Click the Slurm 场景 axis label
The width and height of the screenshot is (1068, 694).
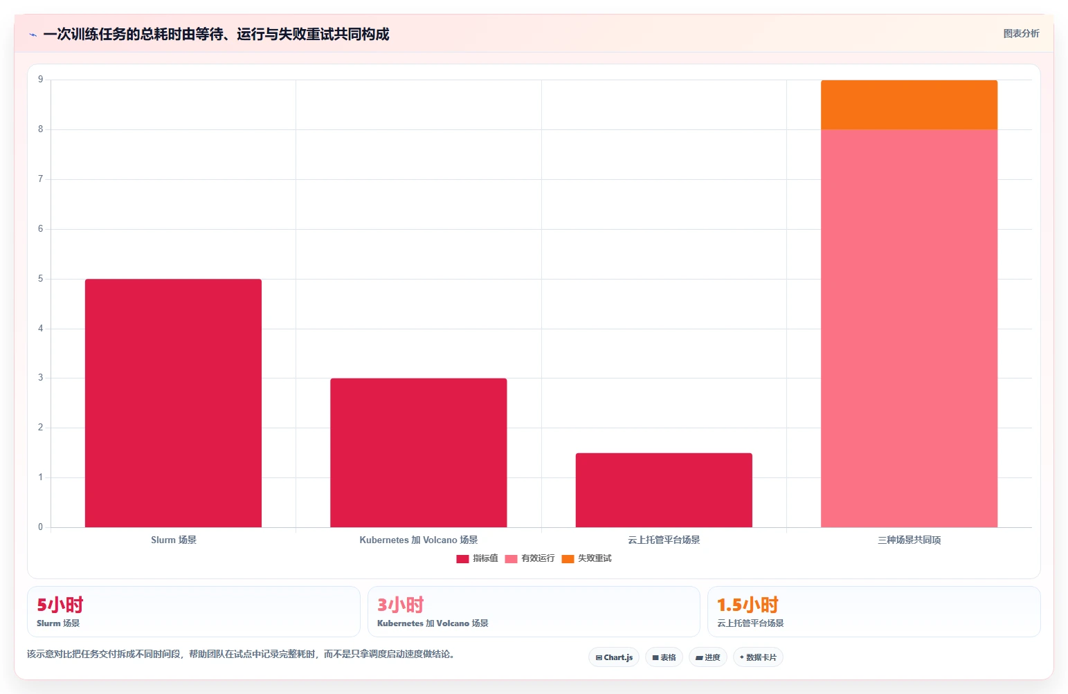pos(174,540)
